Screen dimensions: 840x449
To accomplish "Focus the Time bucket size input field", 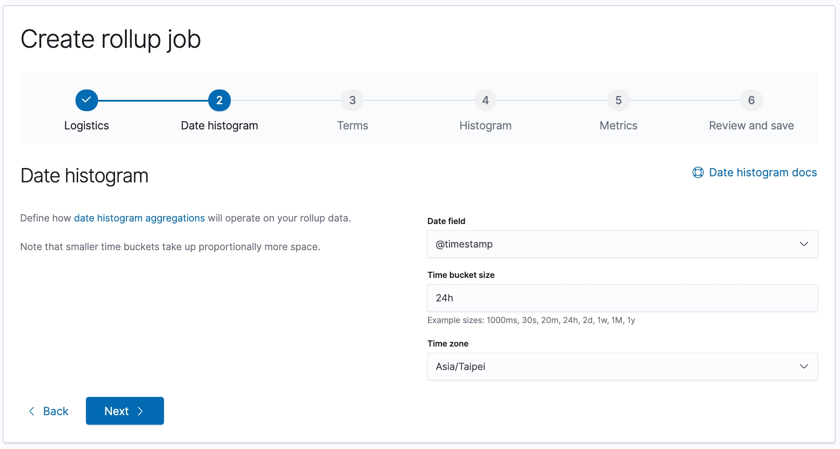I will click(622, 298).
